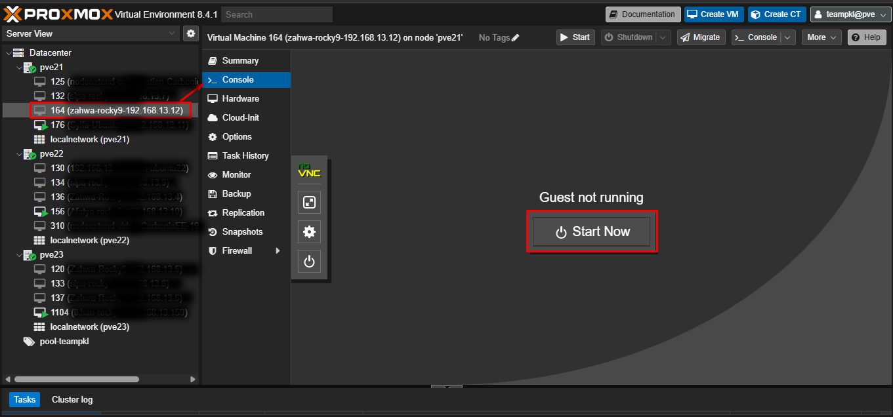Expand the Firewall submenu arrow
The height and width of the screenshot is (417, 893).
[278, 251]
